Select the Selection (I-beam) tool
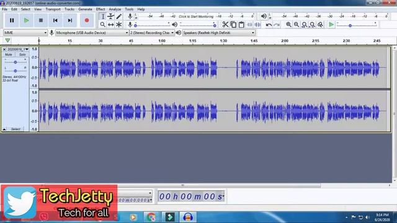The height and width of the screenshot is (223, 397). (102, 17)
